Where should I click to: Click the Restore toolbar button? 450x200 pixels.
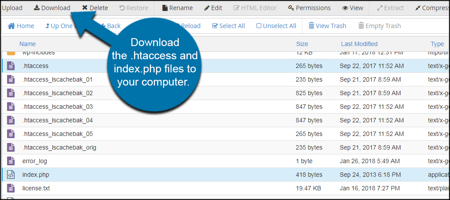134,8
